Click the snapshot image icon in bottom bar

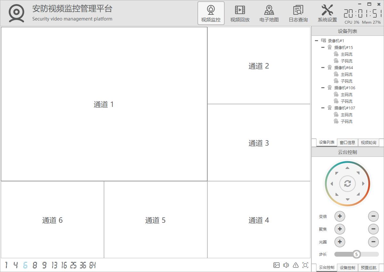276,265
